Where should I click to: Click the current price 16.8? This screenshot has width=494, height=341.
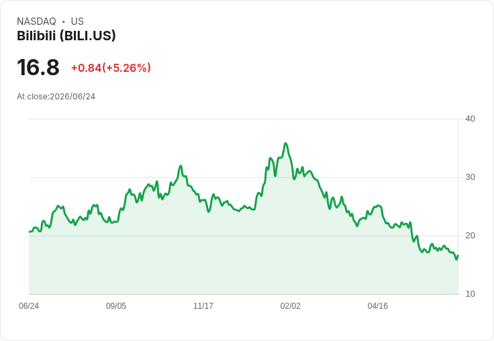click(38, 67)
